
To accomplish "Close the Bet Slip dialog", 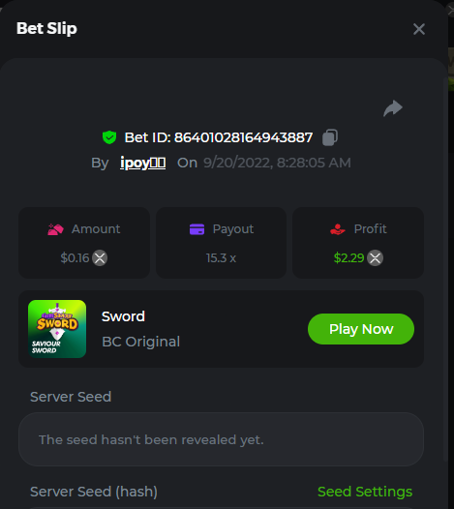I will [x=419, y=29].
